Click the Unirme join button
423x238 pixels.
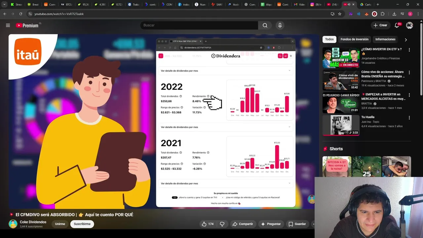(x=60, y=224)
